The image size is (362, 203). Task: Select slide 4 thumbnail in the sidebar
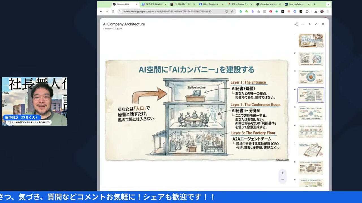point(311,95)
